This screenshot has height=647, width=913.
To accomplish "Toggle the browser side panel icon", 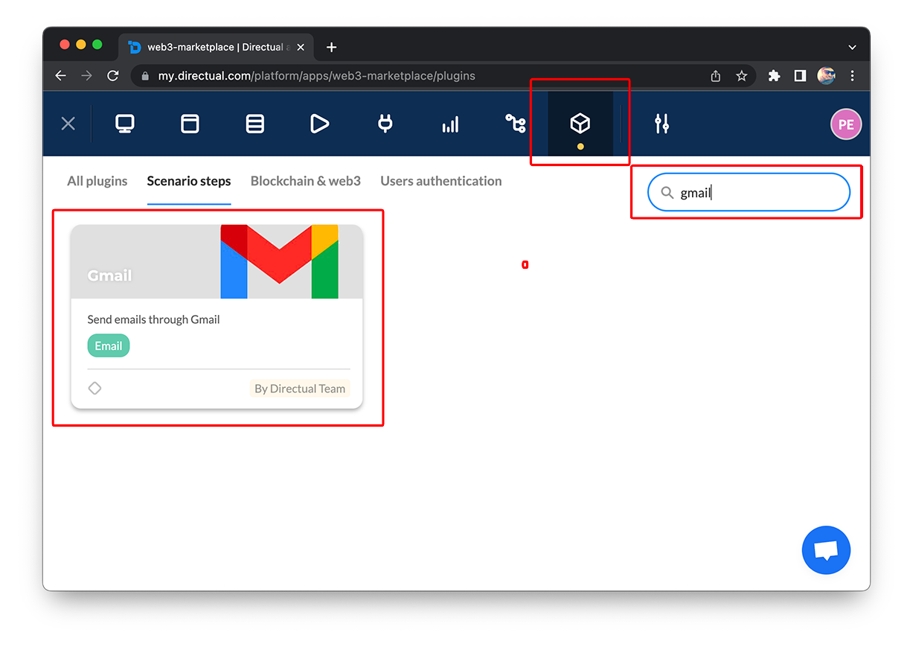I will click(800, 76).
